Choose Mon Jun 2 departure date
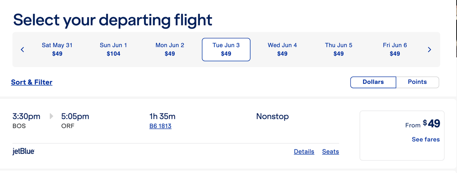 point(170,49)
